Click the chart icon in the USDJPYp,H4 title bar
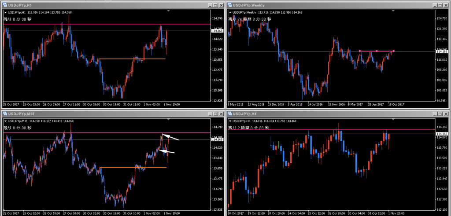451x216 pixels. [x=230, y=114]
